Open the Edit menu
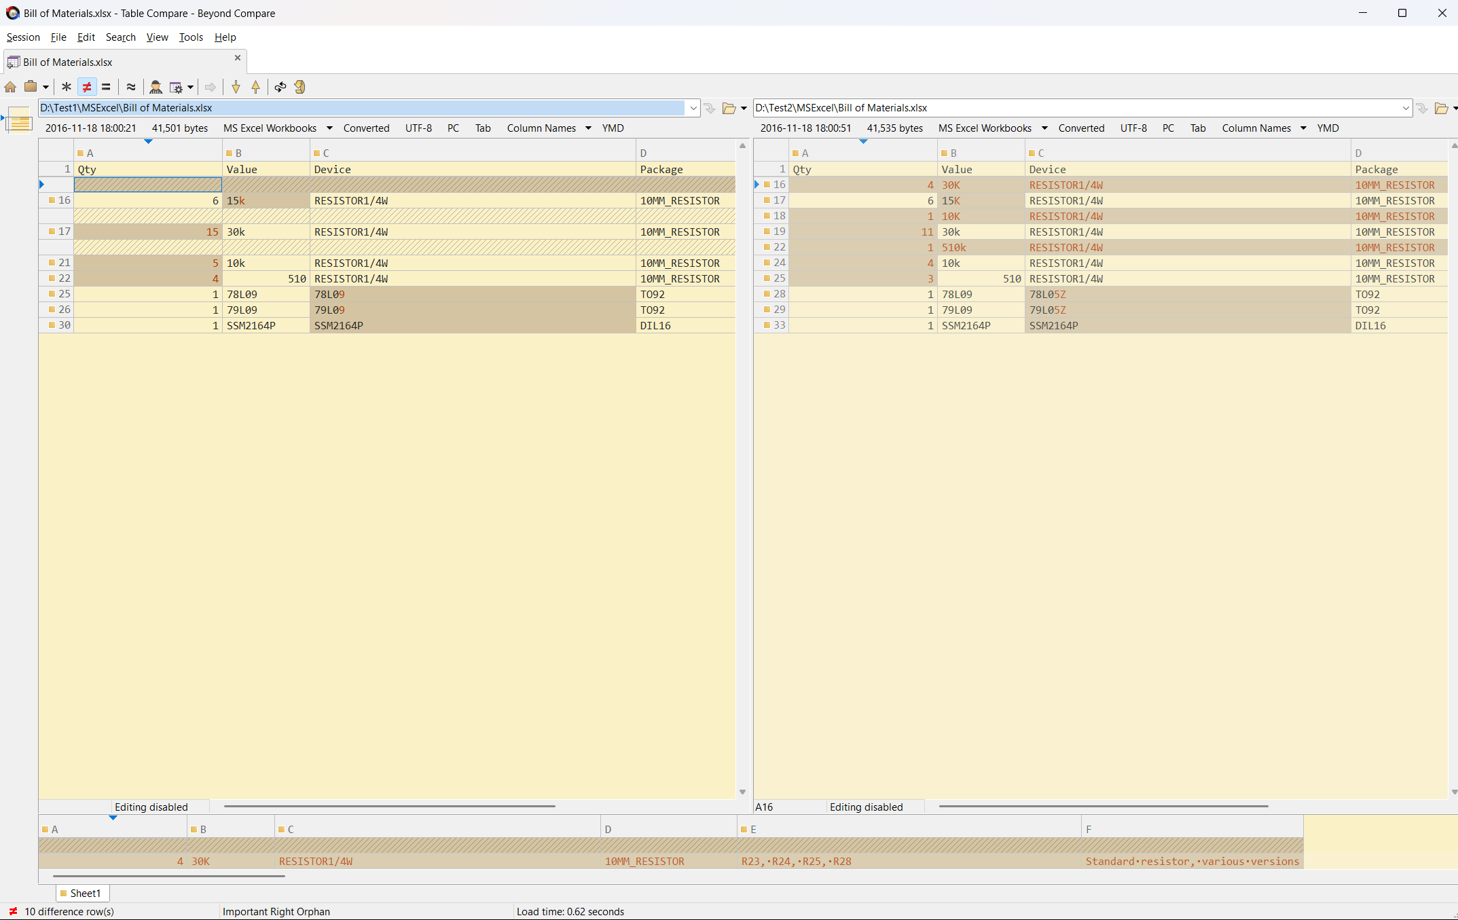1458x920 pixels. 86,37
